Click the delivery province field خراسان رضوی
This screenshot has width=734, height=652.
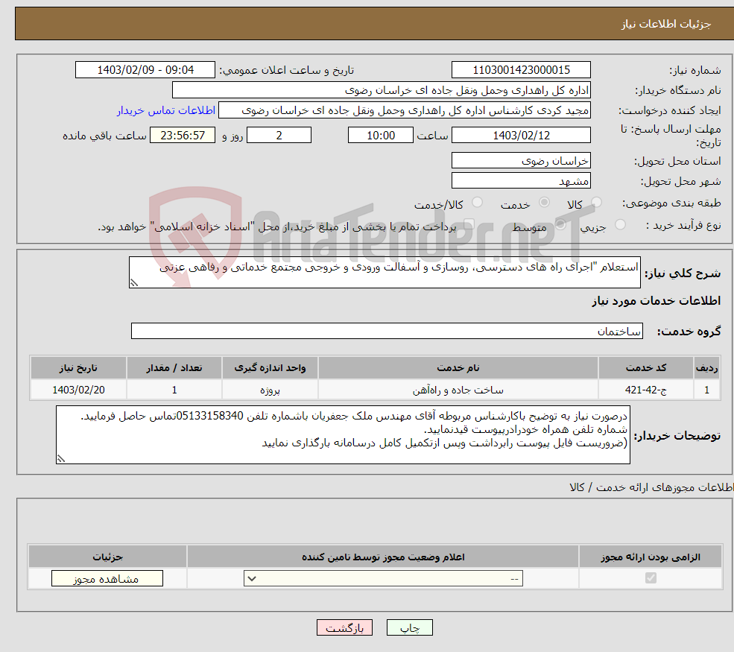coord(521,160)
